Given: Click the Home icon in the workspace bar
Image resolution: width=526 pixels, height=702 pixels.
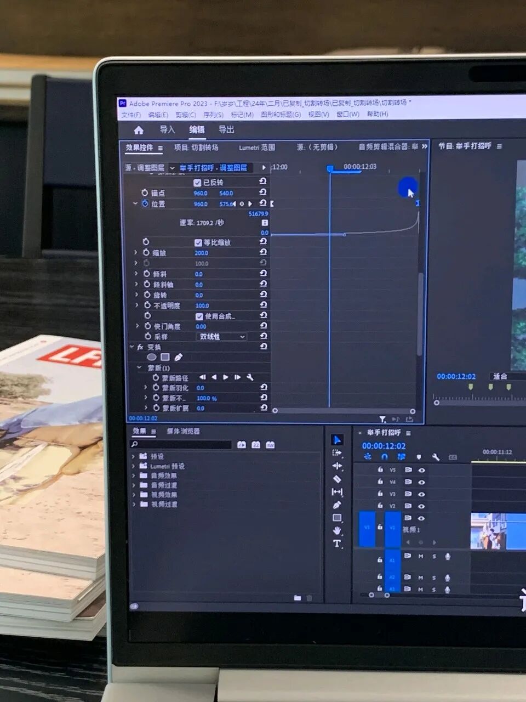Looking at the screenshot, I should (x=139, y=130).
